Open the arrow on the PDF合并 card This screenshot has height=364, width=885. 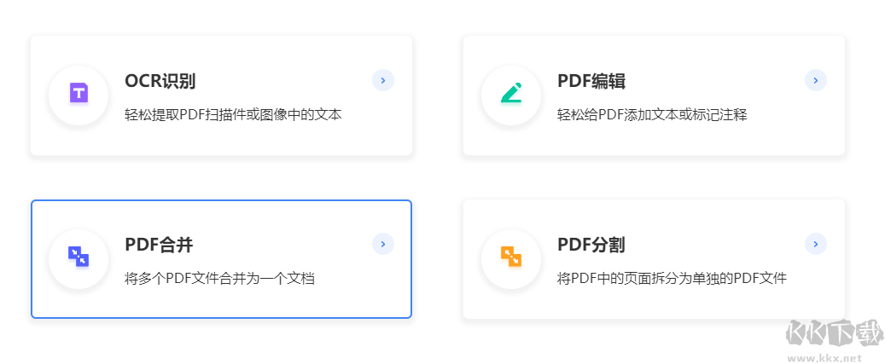point(383,245)
